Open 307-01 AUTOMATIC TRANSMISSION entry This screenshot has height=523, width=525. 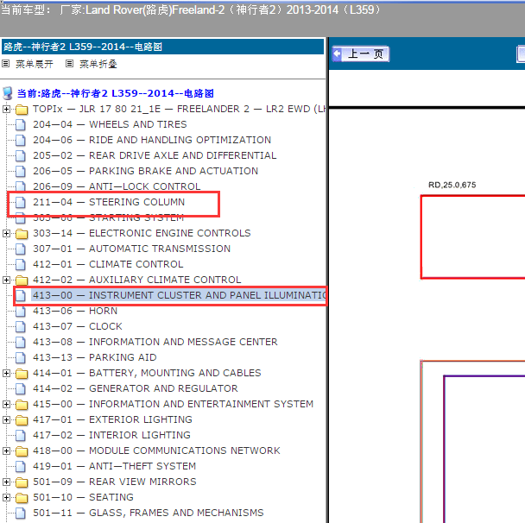(x=131, y=249)
